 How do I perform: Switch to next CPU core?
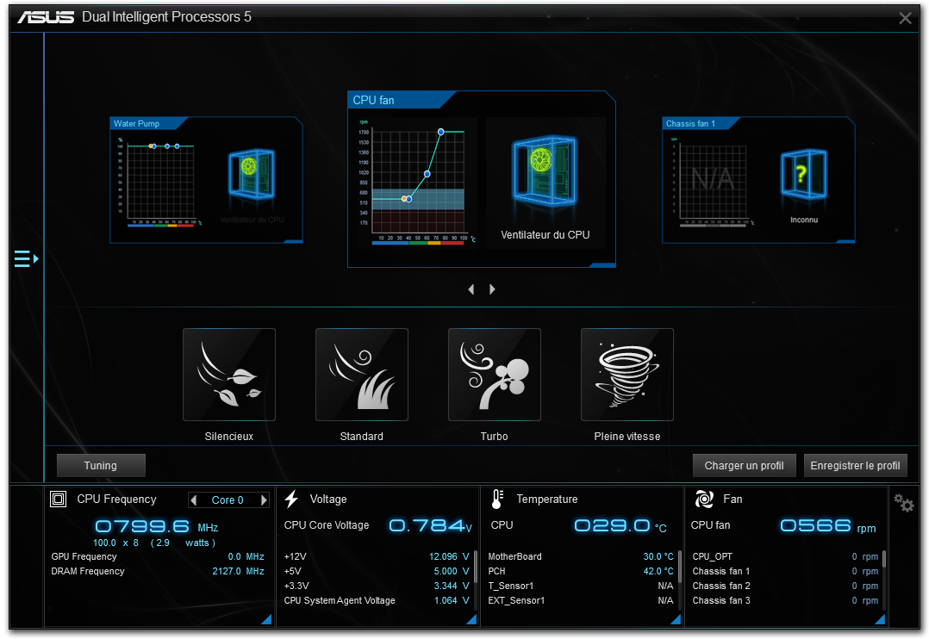[x=264, y=500]
